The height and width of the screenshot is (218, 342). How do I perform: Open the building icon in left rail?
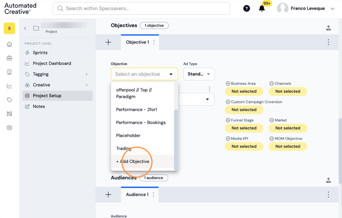(x=9, y=72)
